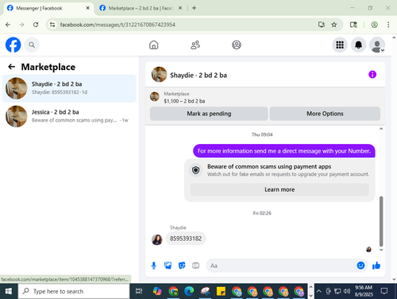Open the Groups icon in top navigation

tap(237, 45)
